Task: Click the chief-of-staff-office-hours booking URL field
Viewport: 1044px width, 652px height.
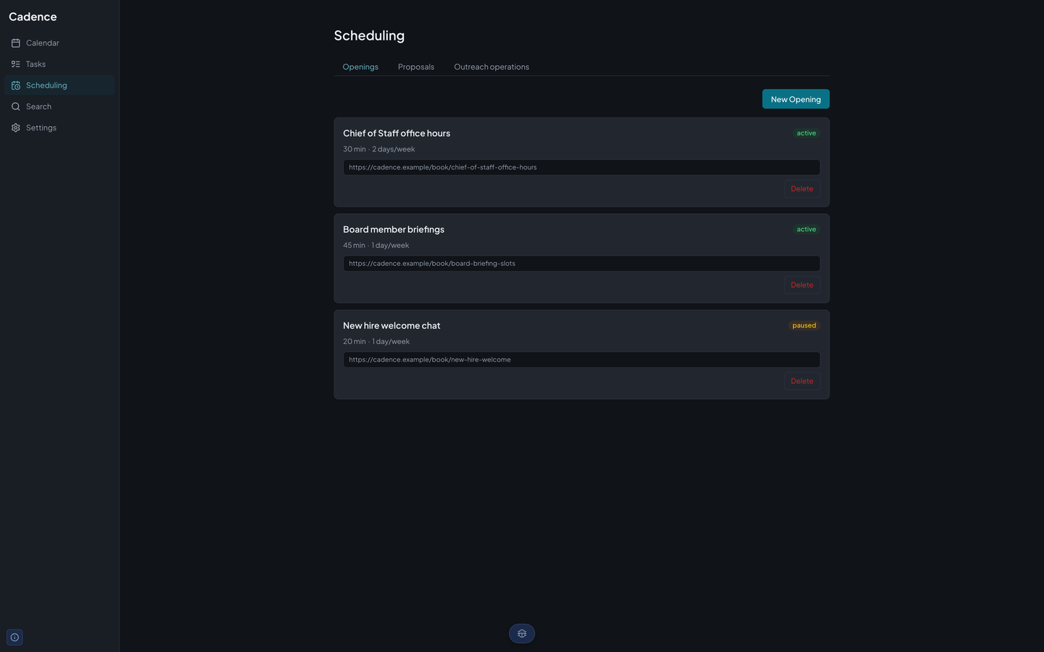Action: pyautogui.click(x=581, y=167)
